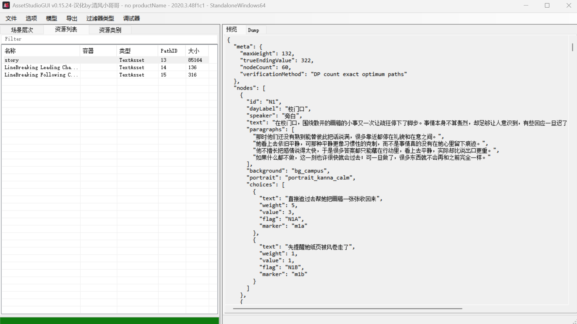Image resolution: width=577 pixels, height=324 pixels.
Task: Switch to the 资源列表 tab
Action: [x=66, y=29]
